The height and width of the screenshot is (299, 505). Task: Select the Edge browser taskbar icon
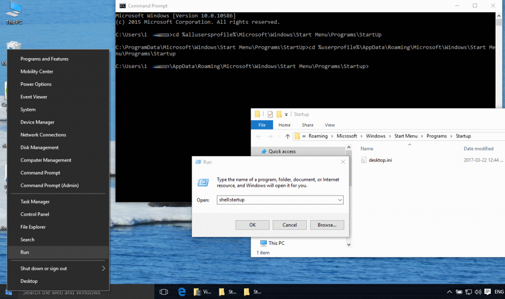[181, 292]
